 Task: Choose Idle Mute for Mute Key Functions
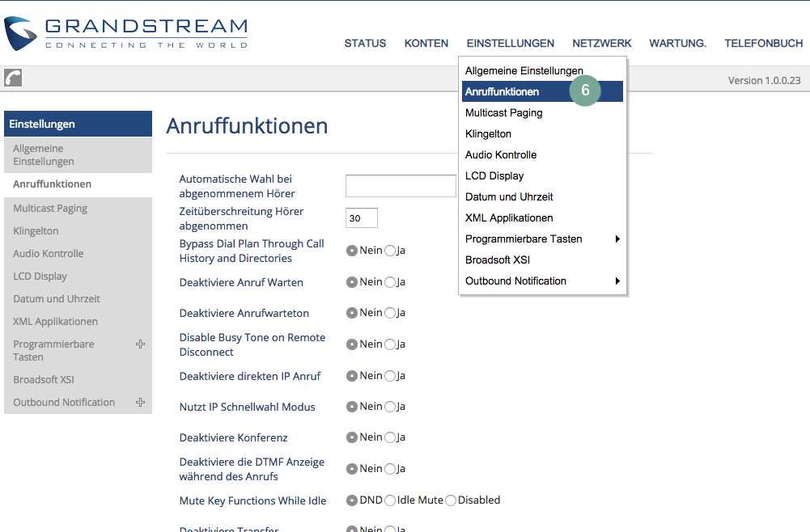click(390, 500)
